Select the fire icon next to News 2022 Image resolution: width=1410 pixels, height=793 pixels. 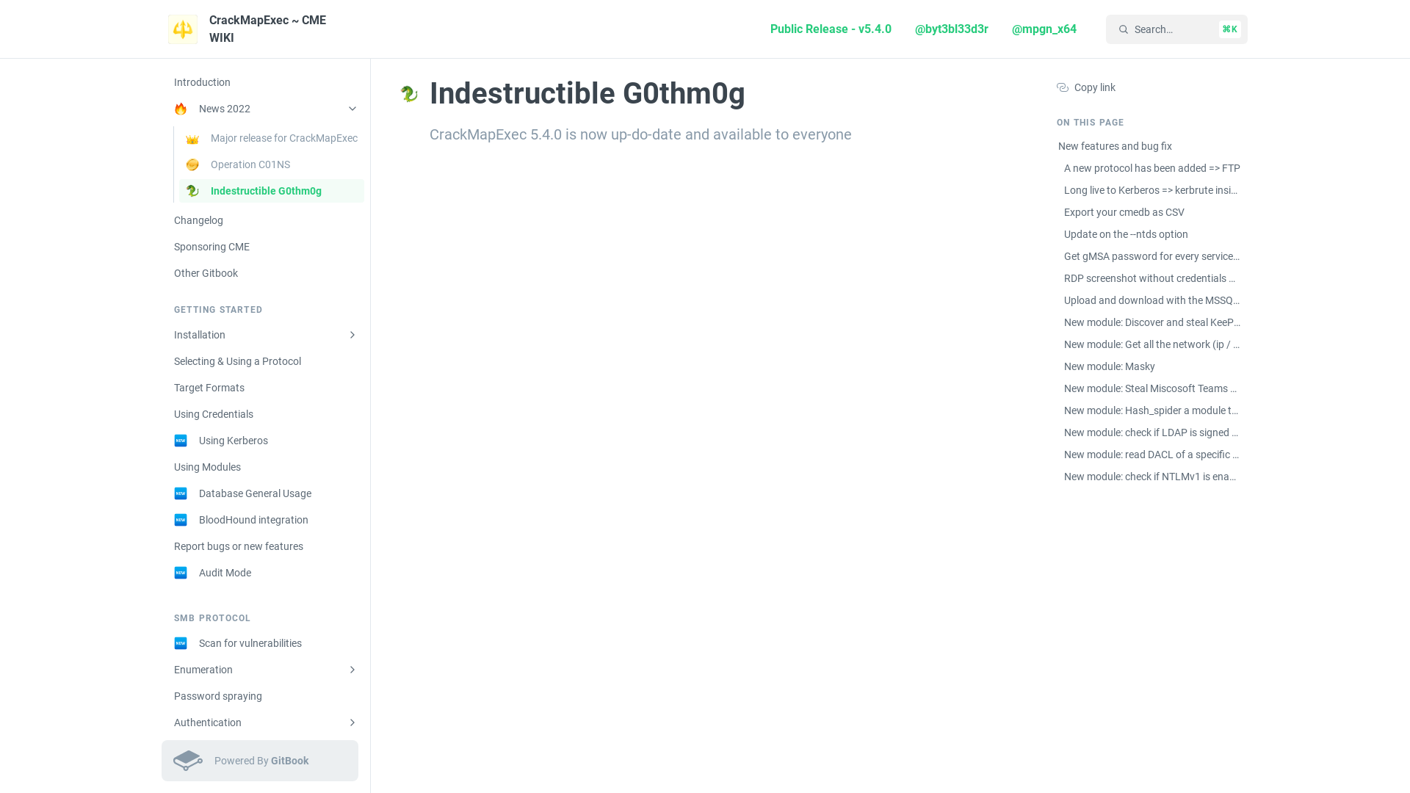pyautogui.click(x=181, y=109)
